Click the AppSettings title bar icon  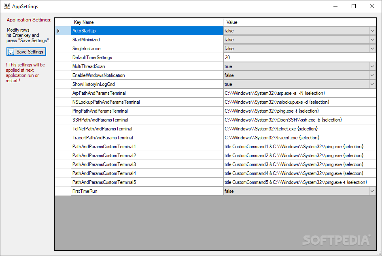pyautogui.click(x=7, y=6)
